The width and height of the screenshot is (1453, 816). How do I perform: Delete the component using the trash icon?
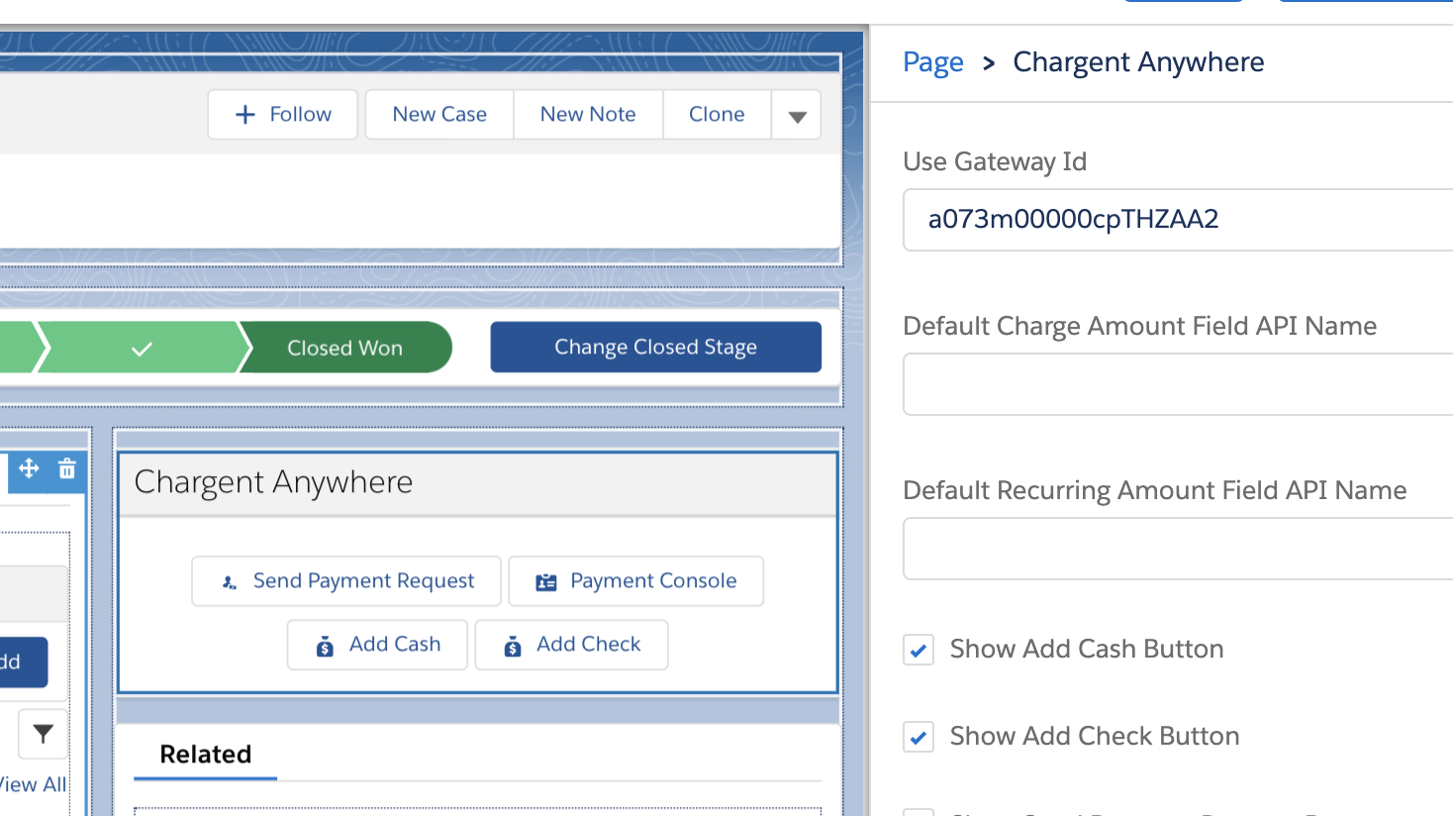click(x=65, y=468)
